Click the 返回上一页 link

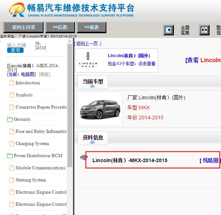coord(88,44)
